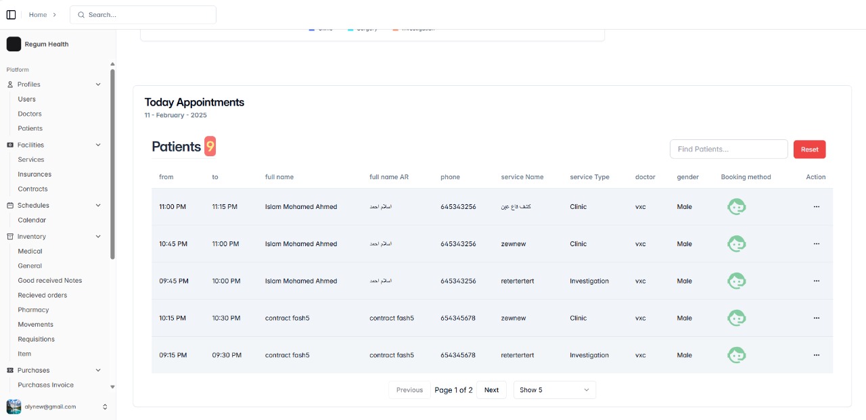Go to Pharmacy in sidebar

point(33,310)
